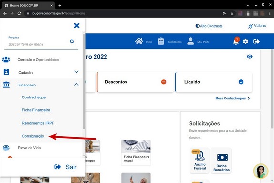Select Prova de Vida menu entry
The width and height of the screenshot is (274, 183).
(x=29, y=148)
